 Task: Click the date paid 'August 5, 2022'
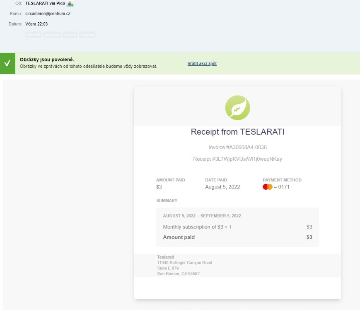[x=222, y=187]
